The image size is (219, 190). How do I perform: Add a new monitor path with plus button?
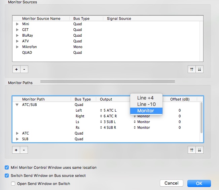(16, 150)
